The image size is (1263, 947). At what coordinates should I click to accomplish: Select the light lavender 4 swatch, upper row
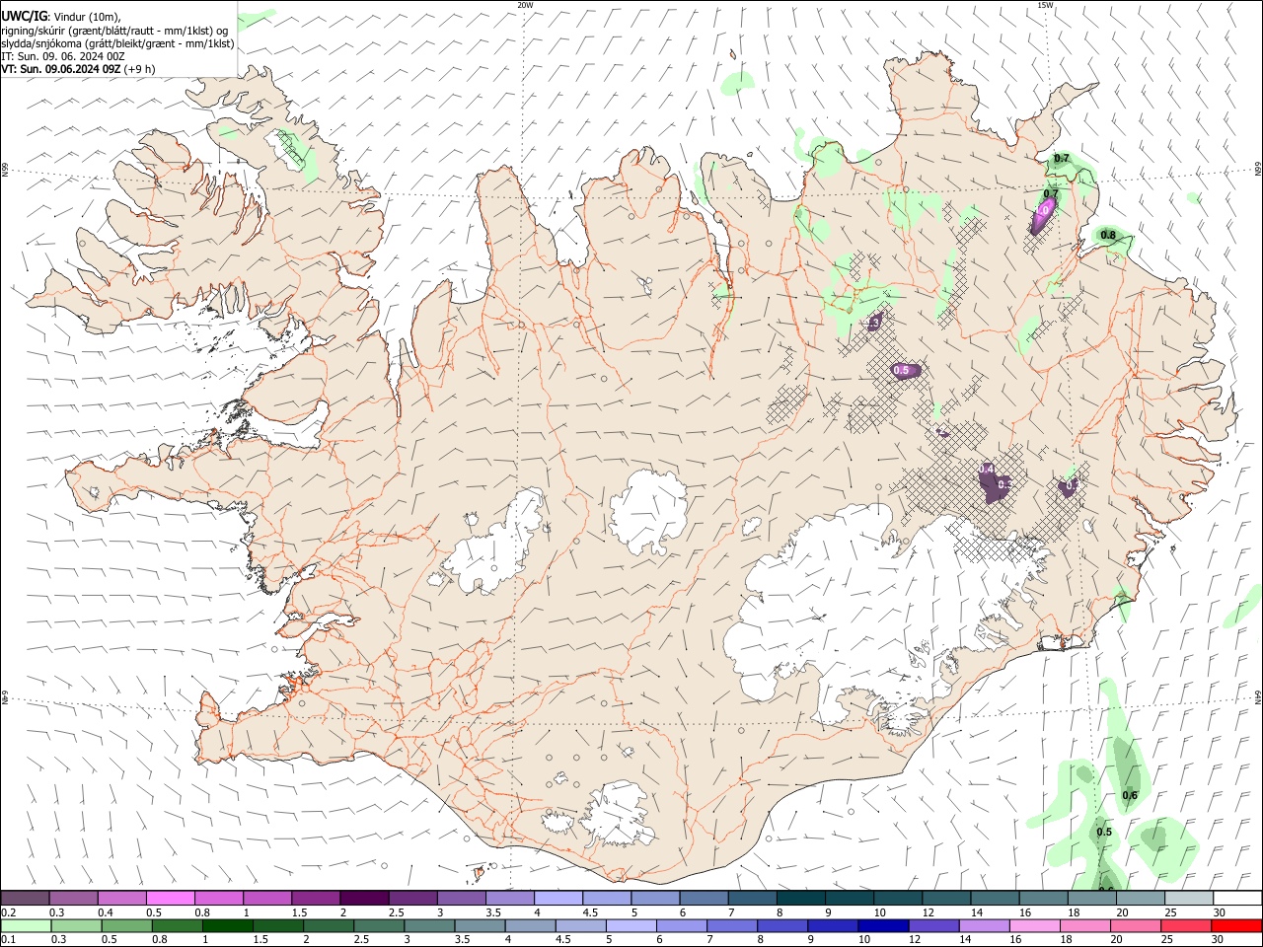tap(558, 898)
